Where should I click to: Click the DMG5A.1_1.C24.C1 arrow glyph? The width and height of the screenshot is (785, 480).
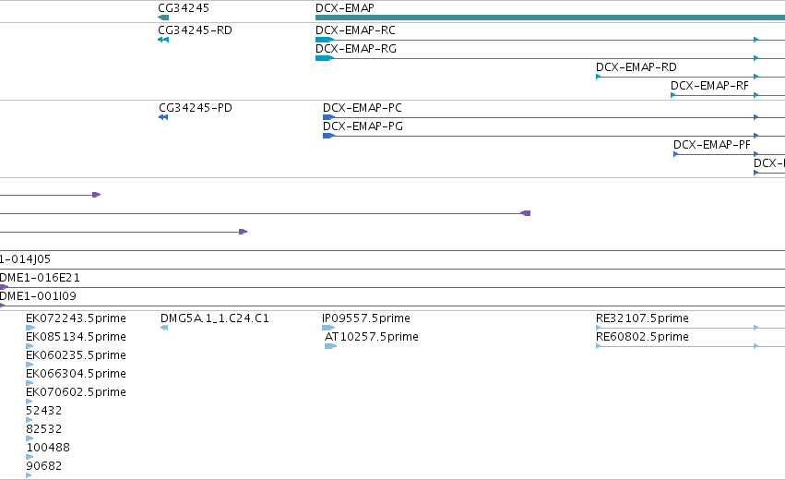pyautogui.click(x=164, y=328)
